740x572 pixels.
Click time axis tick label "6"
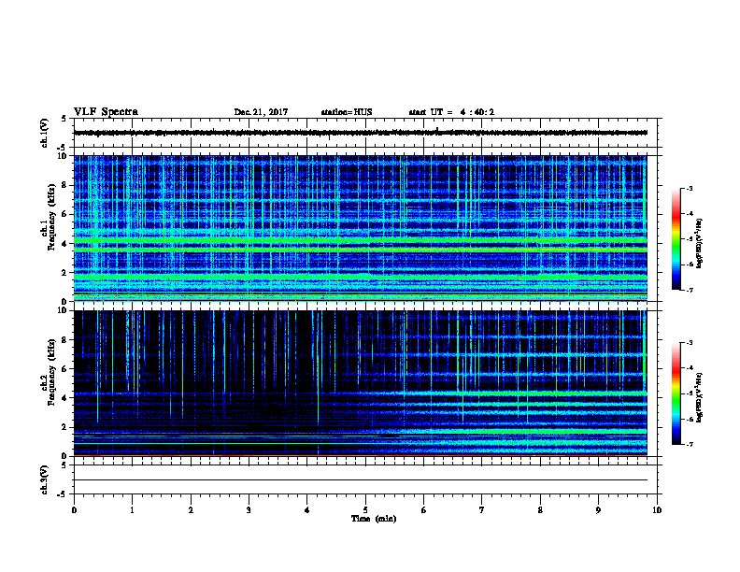pos(424,510)
